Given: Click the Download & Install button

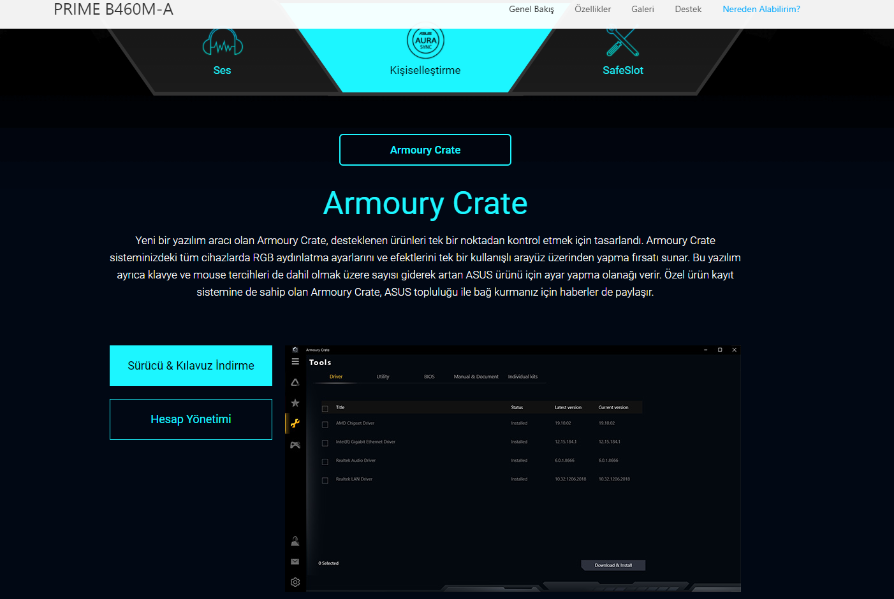Looking at the screenshot, I should (x=613, y=565).
